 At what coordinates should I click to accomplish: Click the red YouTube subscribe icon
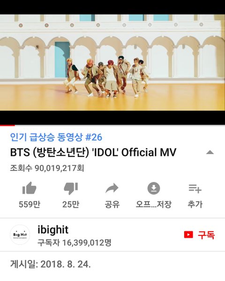[x=188, y=234]
